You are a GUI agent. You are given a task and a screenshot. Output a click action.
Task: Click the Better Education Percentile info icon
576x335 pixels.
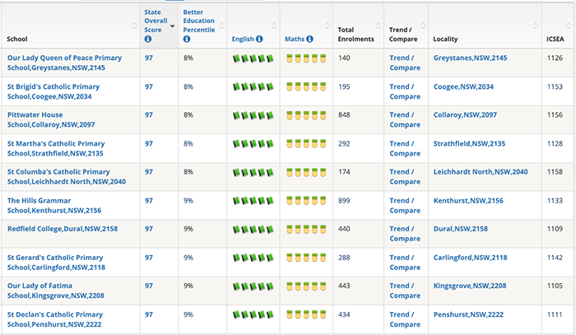tap(187, 39)
